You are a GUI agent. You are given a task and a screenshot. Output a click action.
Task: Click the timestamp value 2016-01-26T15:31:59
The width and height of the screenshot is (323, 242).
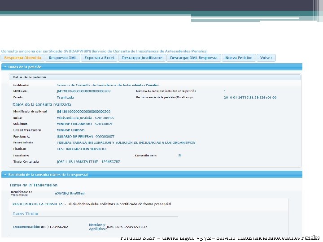point(250,97)
